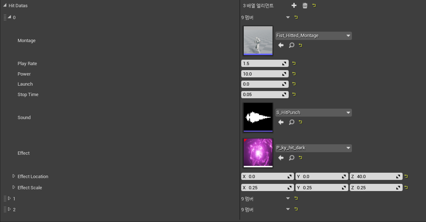Click the Montage animation thumbnail

click(258, 41)
